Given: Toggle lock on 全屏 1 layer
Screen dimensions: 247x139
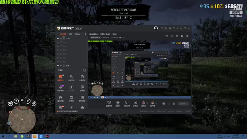Looking at the screenshot, I should pos(61,65).
